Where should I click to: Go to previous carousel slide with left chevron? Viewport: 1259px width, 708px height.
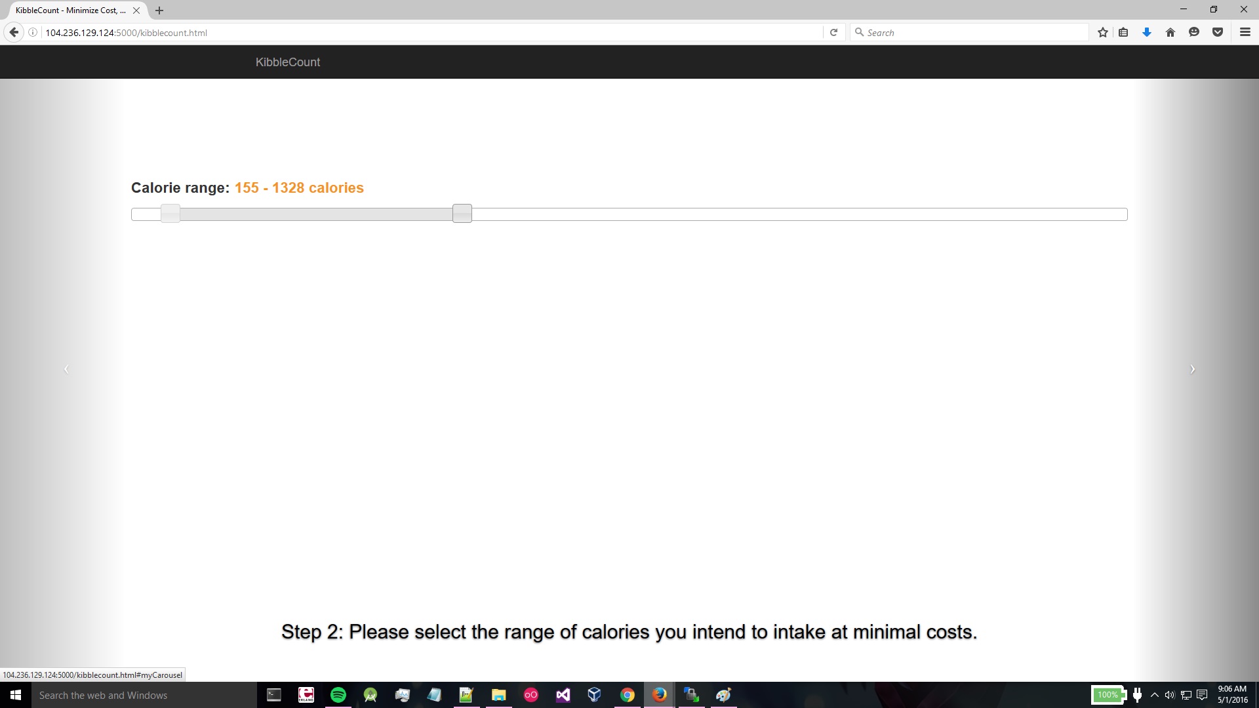point(66,369)
